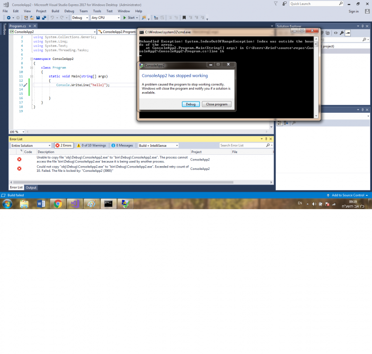Click the Save All toolbar icon
This screenshot has width=372, height=354.
[43, 17]
